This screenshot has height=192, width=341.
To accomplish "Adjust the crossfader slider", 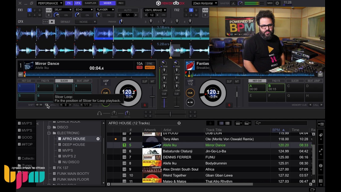I will [x=170, y=114].
